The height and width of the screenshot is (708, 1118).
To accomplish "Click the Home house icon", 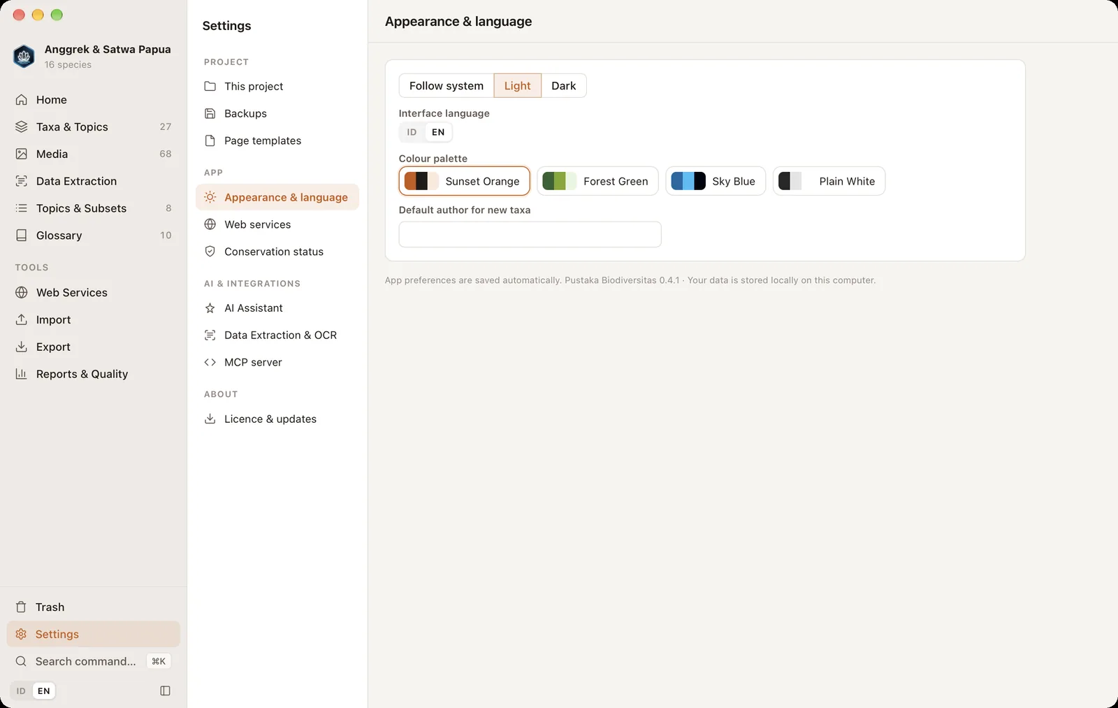I will click(x=22, y=100).
